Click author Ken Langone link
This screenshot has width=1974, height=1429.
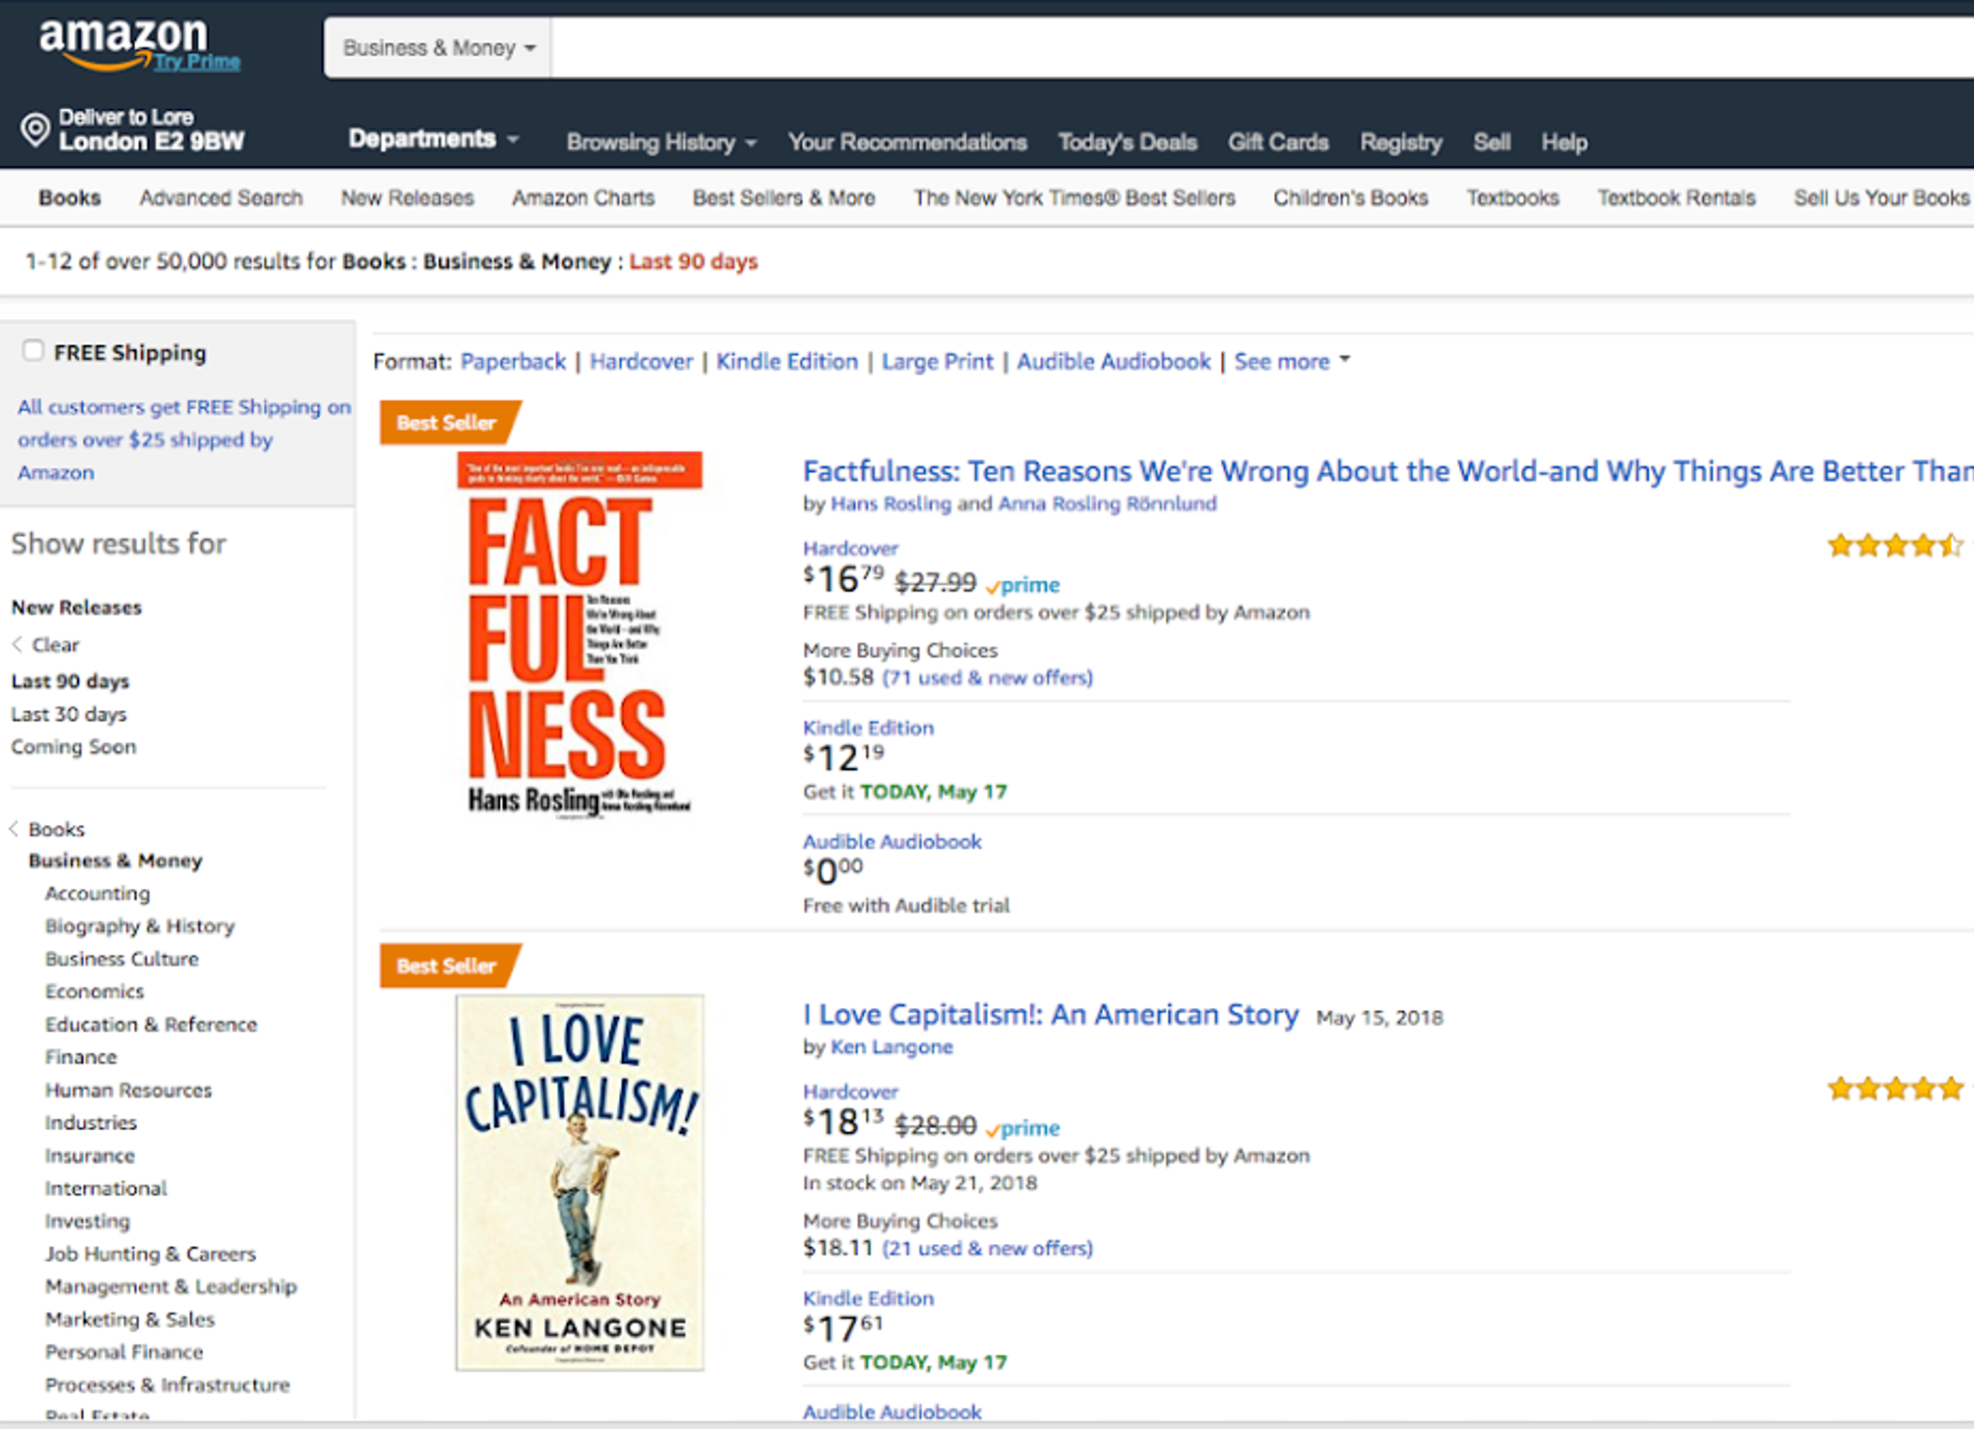click(x=892, y=1046)
